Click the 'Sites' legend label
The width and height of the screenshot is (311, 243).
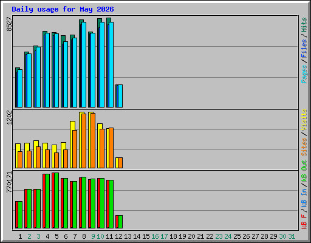pos(304,147)
